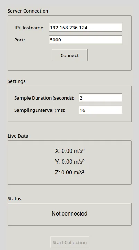Click the Live Data section heading
139x250 pixels.
click(x=18, y=136)
